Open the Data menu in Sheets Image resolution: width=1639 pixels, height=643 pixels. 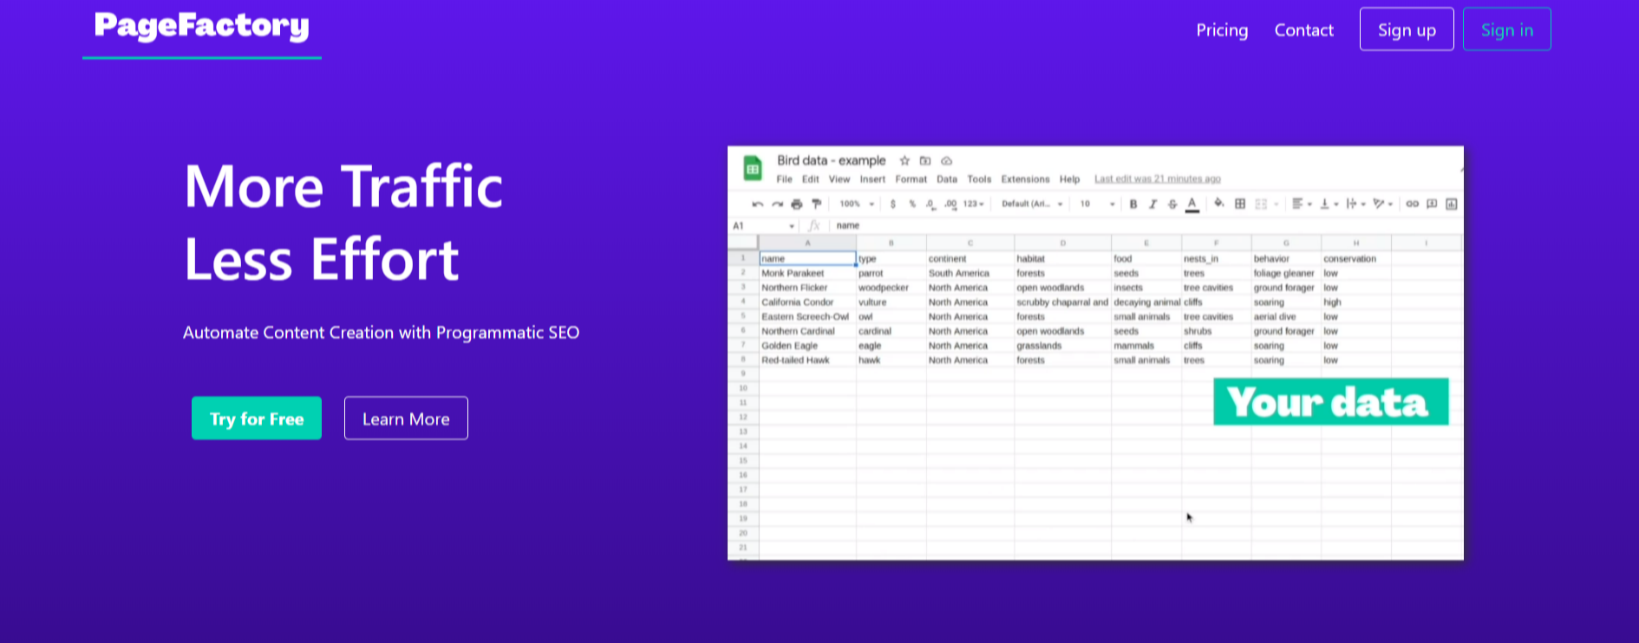(947, 179)
